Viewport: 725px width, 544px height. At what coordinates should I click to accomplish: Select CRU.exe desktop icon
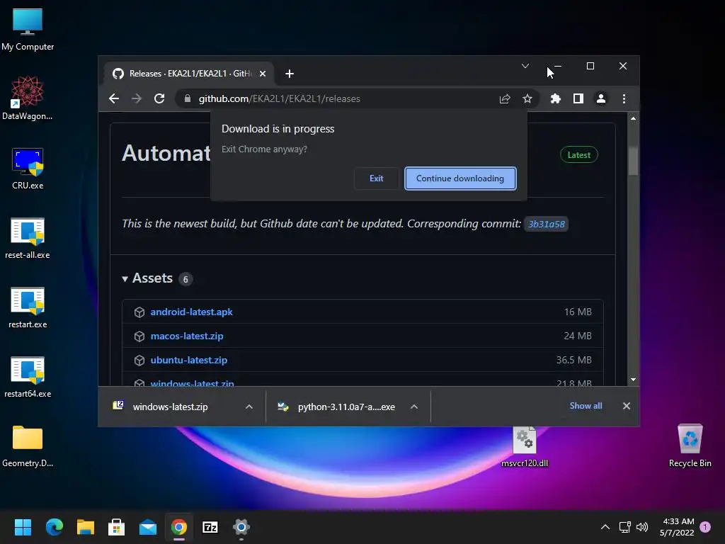point(28,169)
